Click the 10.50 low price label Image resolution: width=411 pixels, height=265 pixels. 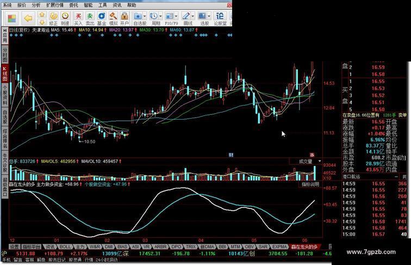coord(89,141)
